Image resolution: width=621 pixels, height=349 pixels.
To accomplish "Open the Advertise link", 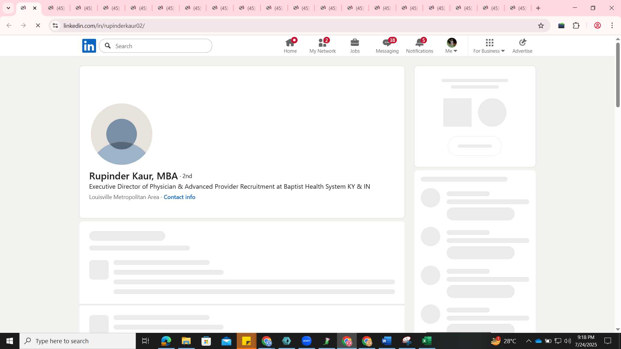I will coord(522,46).
